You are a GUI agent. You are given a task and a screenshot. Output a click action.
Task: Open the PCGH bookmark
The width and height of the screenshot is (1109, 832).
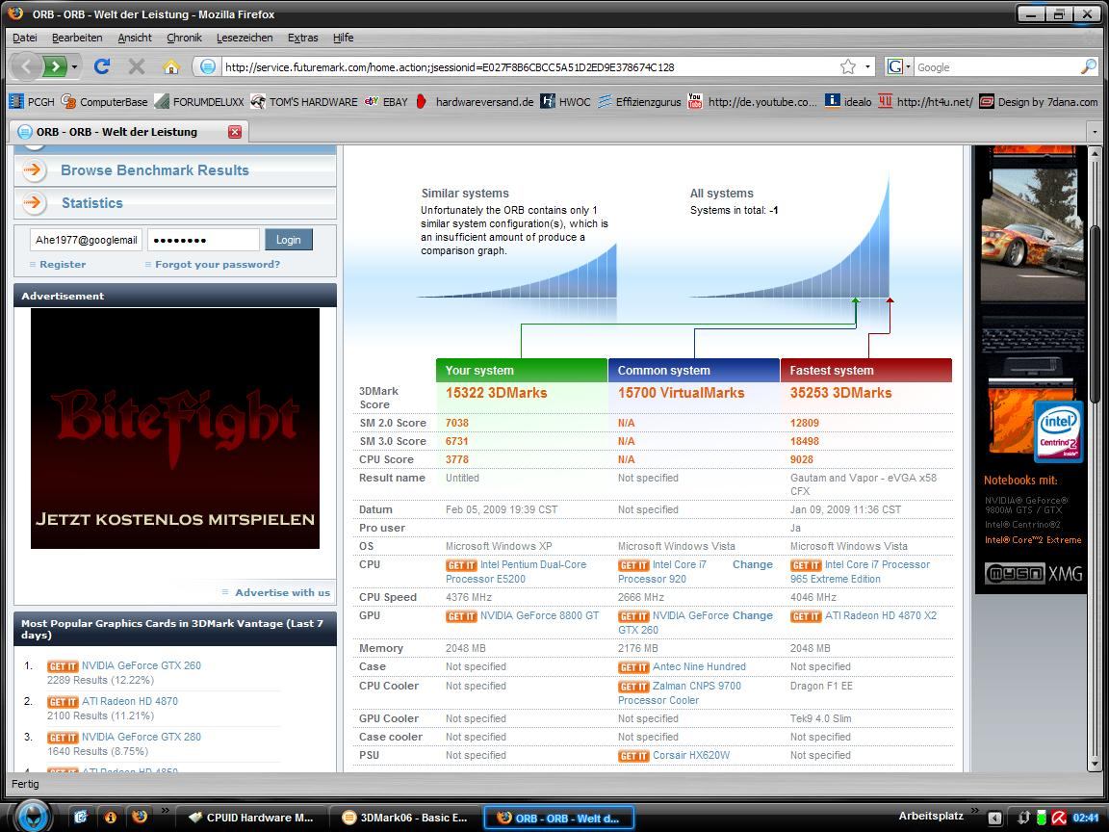click(32, 102)
